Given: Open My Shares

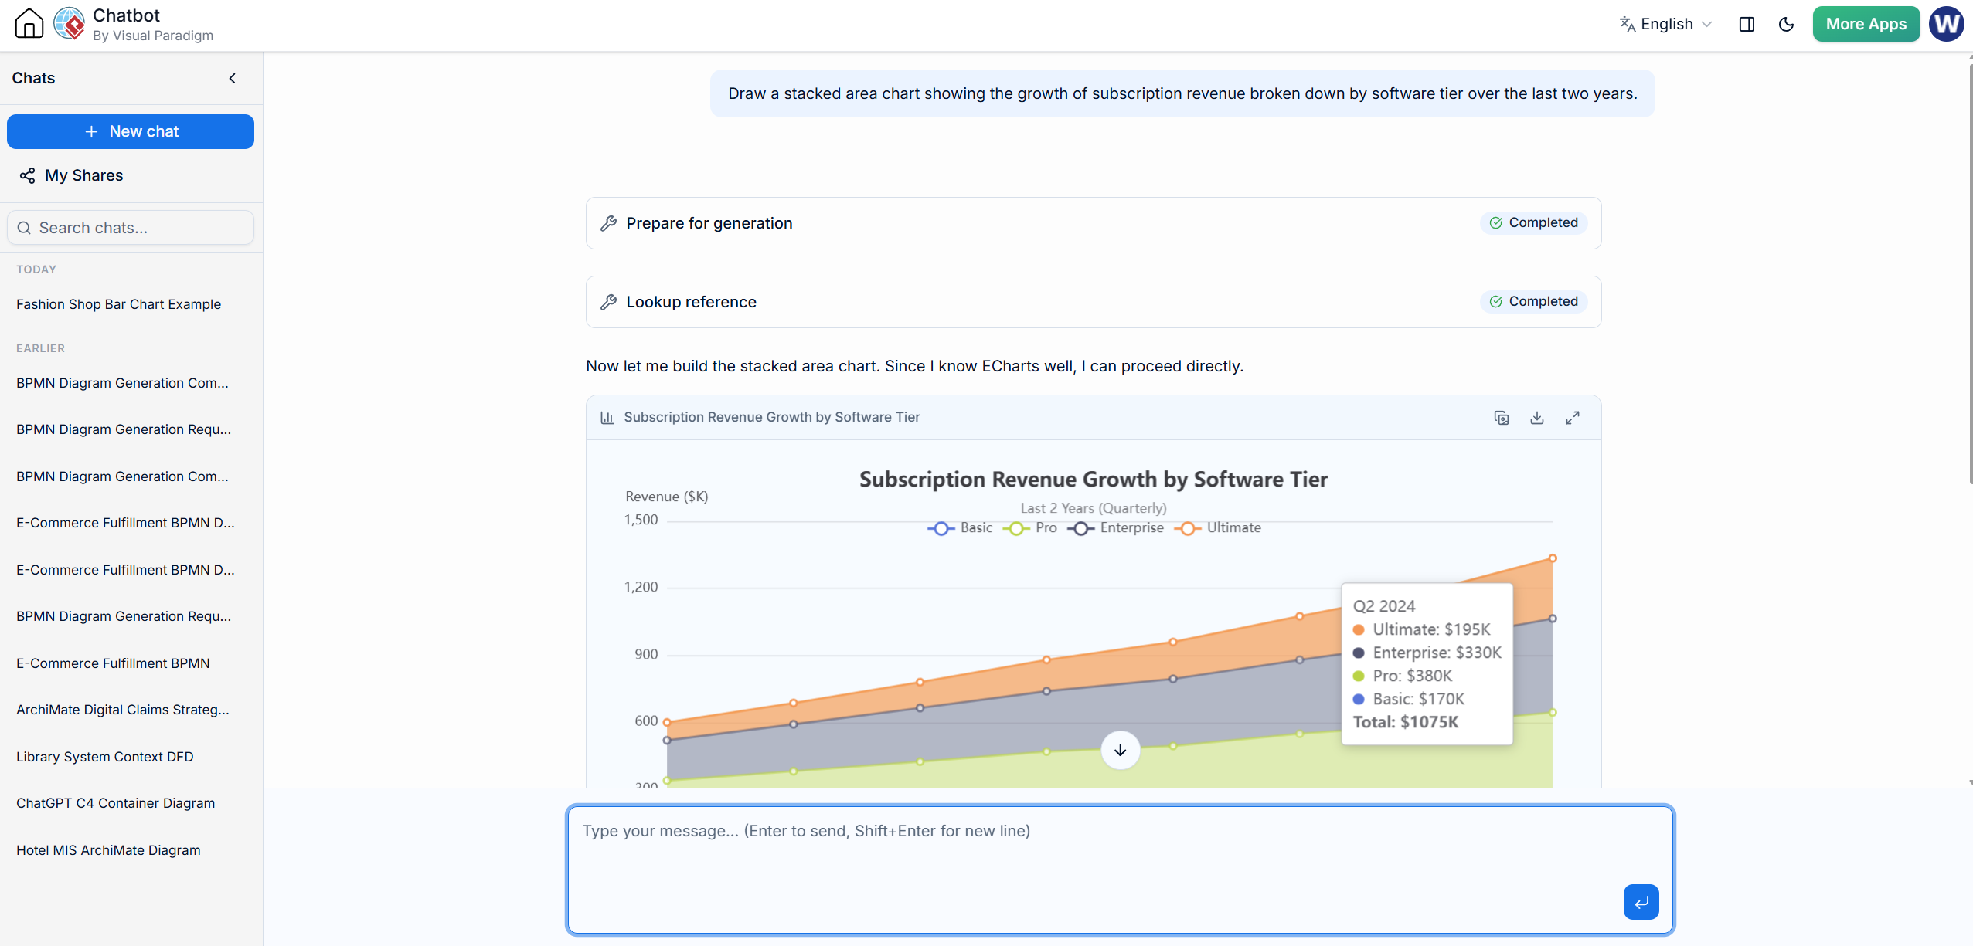Looking at the screenshot, I should coord(83,175).
